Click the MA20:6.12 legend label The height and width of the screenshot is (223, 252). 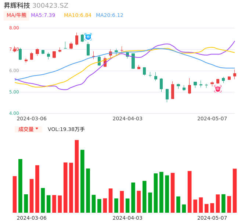click(109, 15)
